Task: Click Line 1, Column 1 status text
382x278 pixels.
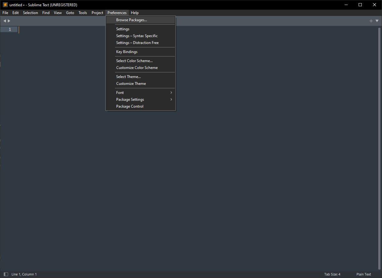Action: coord(24,274)
